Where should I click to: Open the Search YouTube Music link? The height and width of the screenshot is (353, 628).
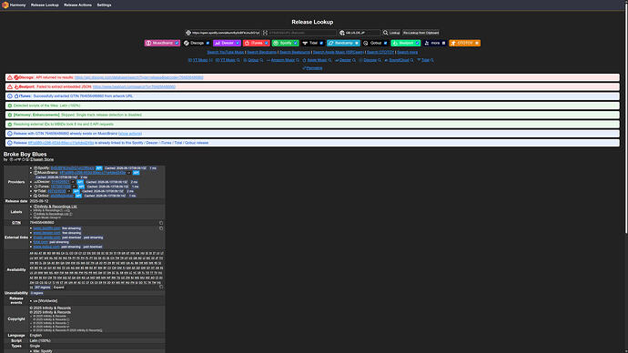tap(226, 52)
